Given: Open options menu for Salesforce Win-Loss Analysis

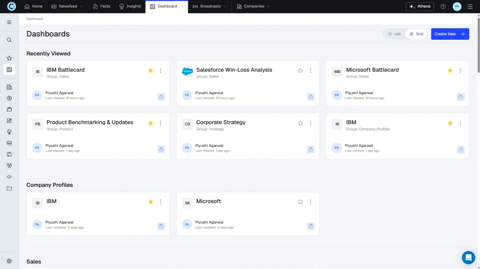Looking at the screenshot, I should click(310, 71).
